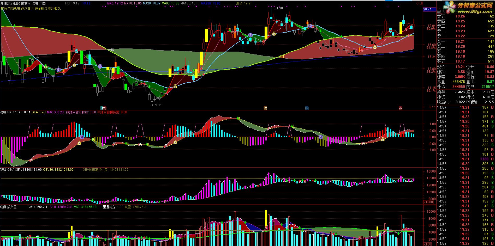The width and height of the screenshot is (495, 246).
Task: Click the purple 1320 trade volume in tick list
Action: point(484,159)
